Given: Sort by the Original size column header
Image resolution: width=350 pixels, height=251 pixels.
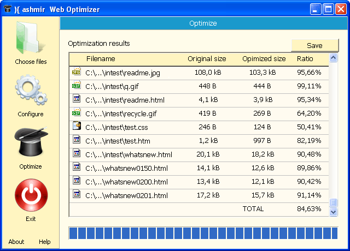Looking at the screenshot, I should click(207, 59).
